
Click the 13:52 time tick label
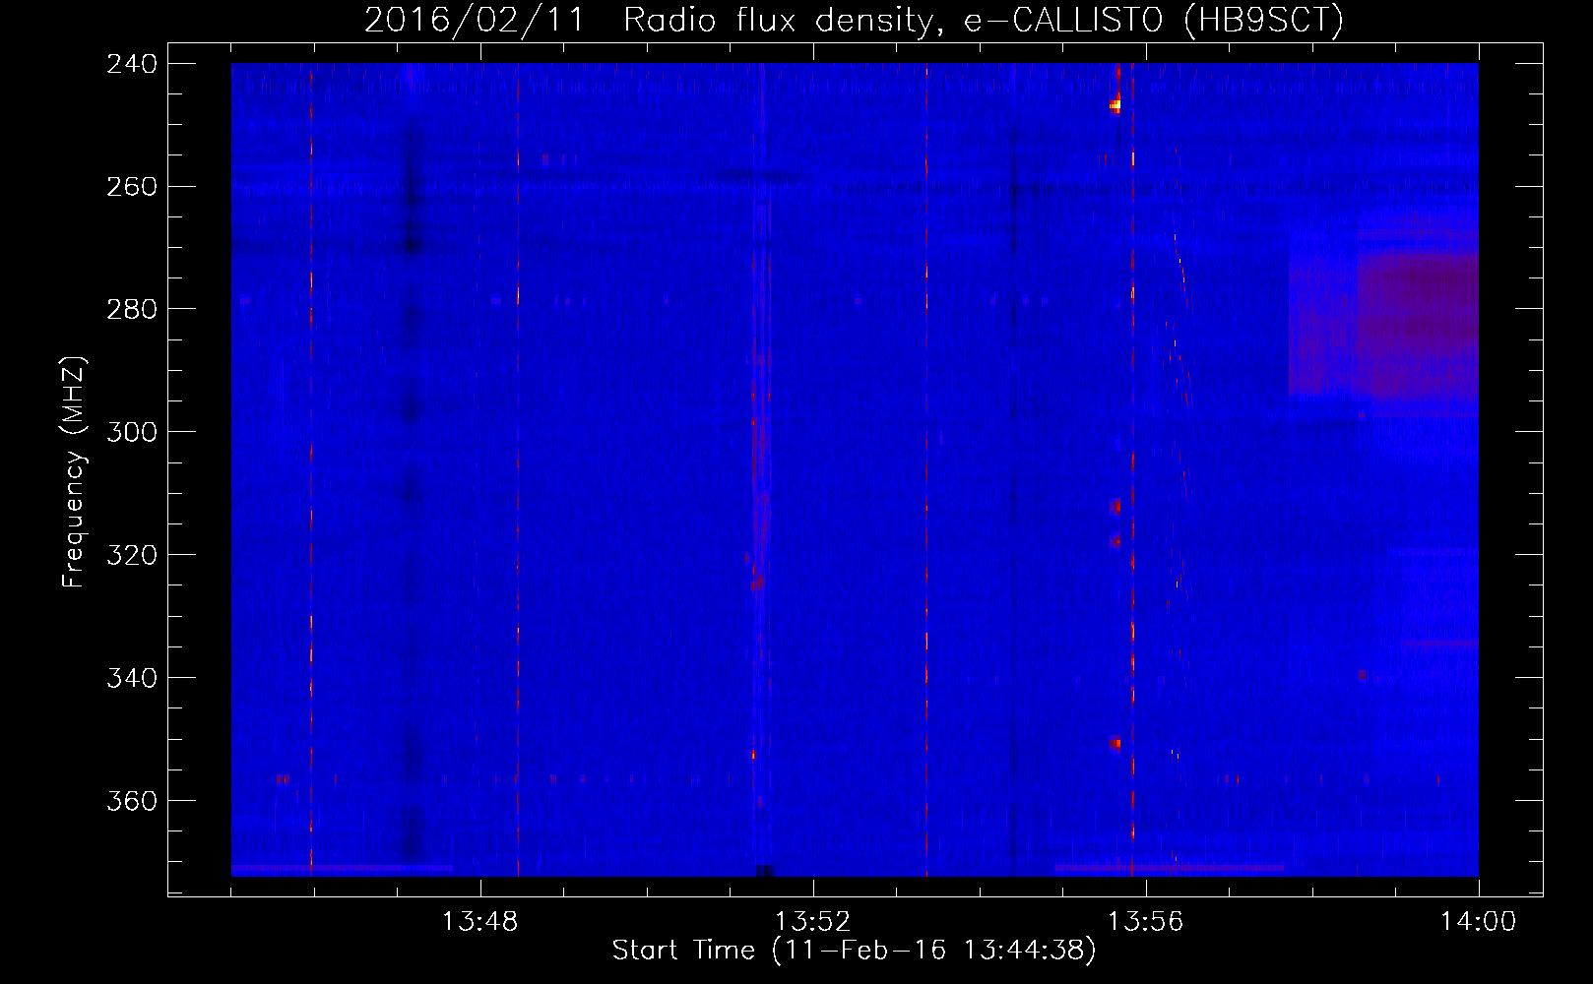[x=812, y=922]
